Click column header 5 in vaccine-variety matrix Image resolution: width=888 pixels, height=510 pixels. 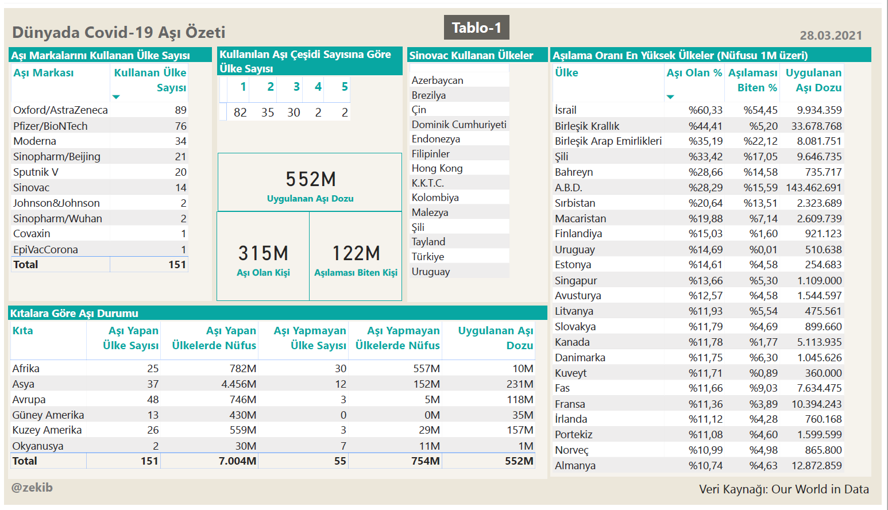pos(345,87)
